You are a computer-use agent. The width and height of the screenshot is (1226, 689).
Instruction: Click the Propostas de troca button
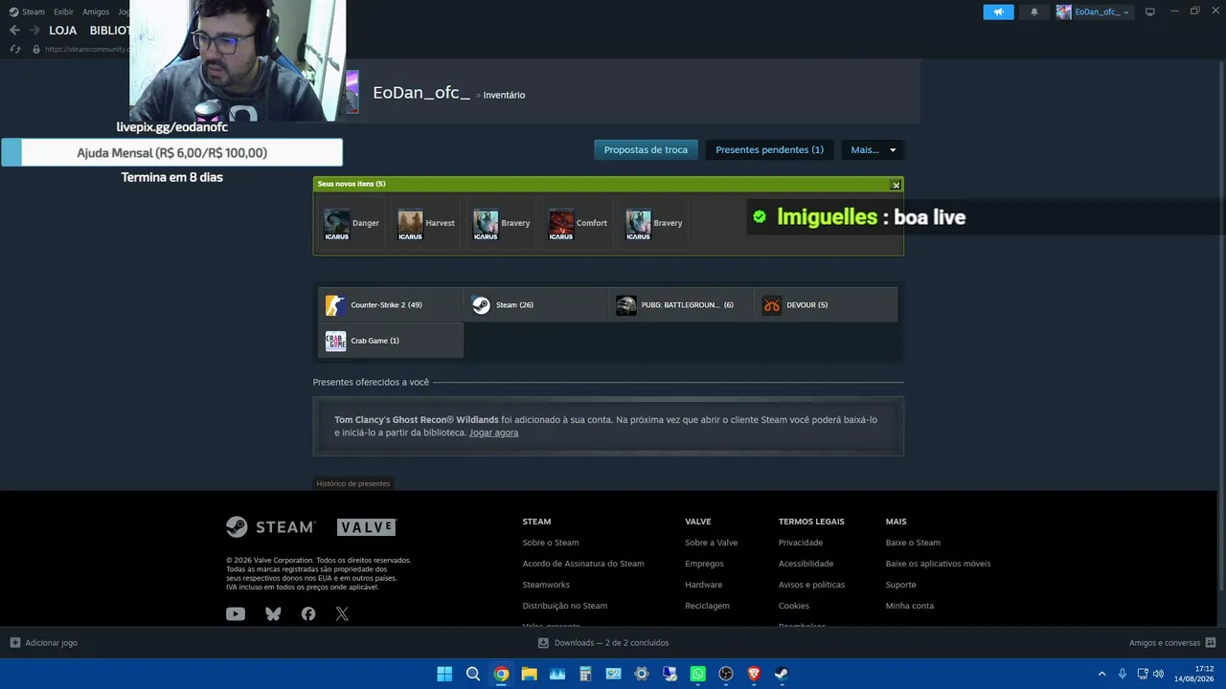tap(646, 149)
